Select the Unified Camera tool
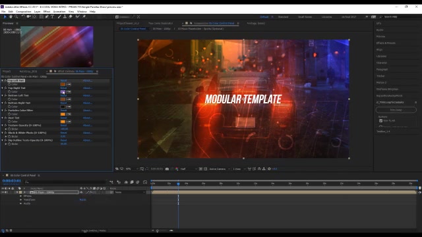Image resolution: width=422 pixels, height=237 pixels. pos(29,16)
